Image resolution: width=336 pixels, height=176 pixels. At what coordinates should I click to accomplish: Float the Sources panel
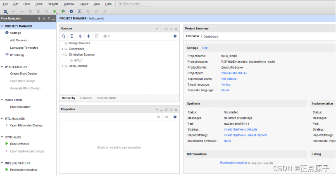(171, 29)
